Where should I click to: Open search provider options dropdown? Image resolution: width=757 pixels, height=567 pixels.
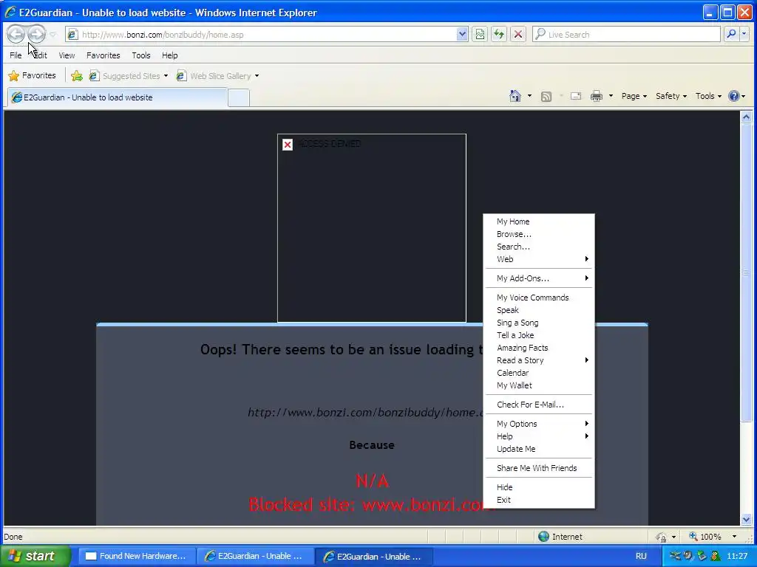click(x=744, y=35)
